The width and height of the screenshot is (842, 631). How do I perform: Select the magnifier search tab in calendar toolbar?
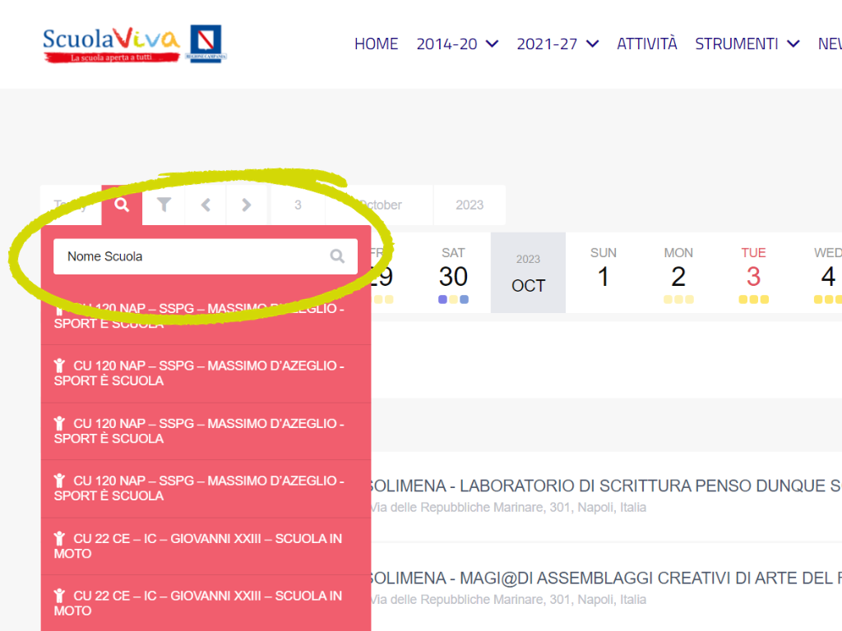[122, 205]
